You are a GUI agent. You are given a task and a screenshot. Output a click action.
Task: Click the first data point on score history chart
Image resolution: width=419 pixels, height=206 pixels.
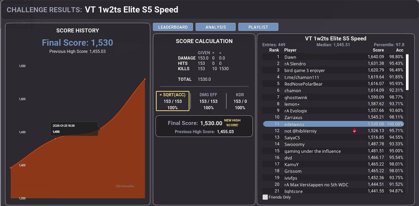pyautogui.click(x=11, y=168)
